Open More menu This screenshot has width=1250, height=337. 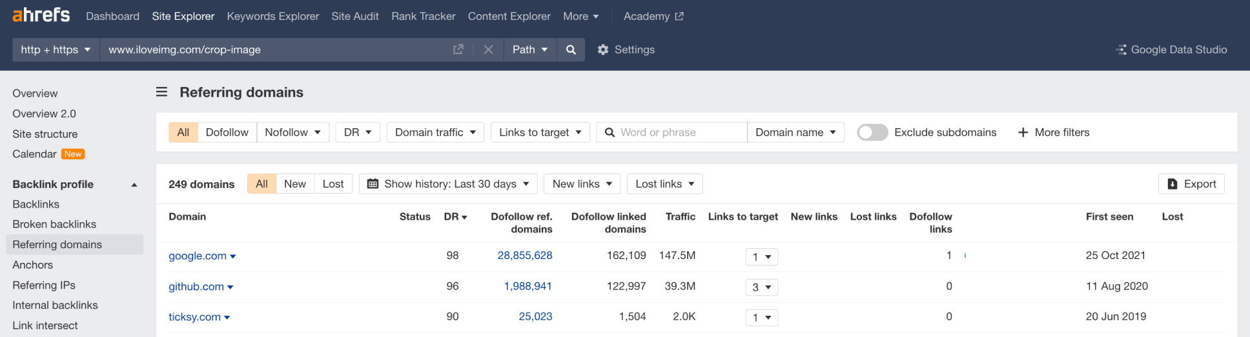coord(580,16)
